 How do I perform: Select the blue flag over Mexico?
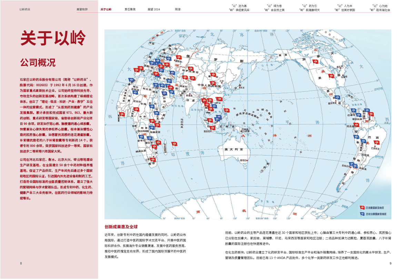338,98
